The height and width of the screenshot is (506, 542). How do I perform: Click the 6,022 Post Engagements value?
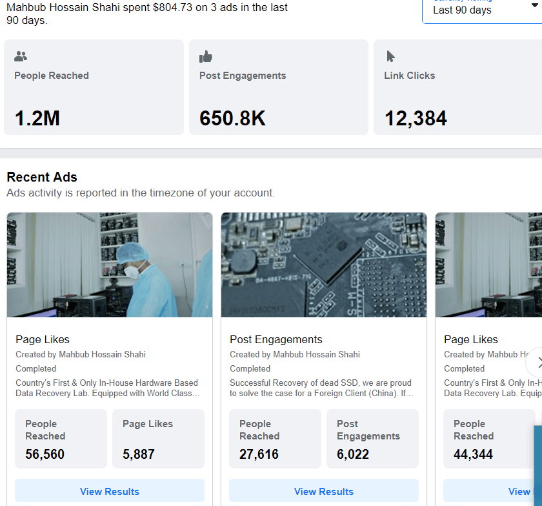[353, 454]
